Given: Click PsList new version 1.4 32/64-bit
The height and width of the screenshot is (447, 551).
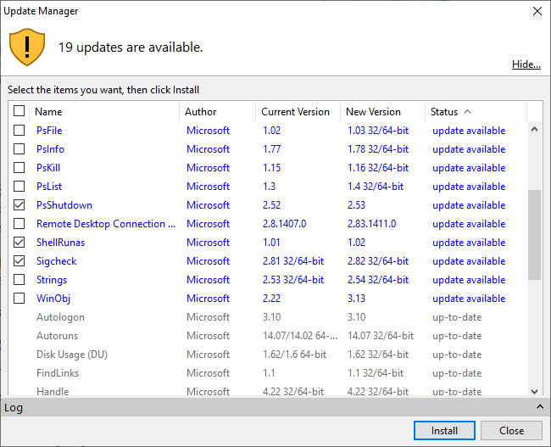Looking at the screenshot, I should (376, 187).
